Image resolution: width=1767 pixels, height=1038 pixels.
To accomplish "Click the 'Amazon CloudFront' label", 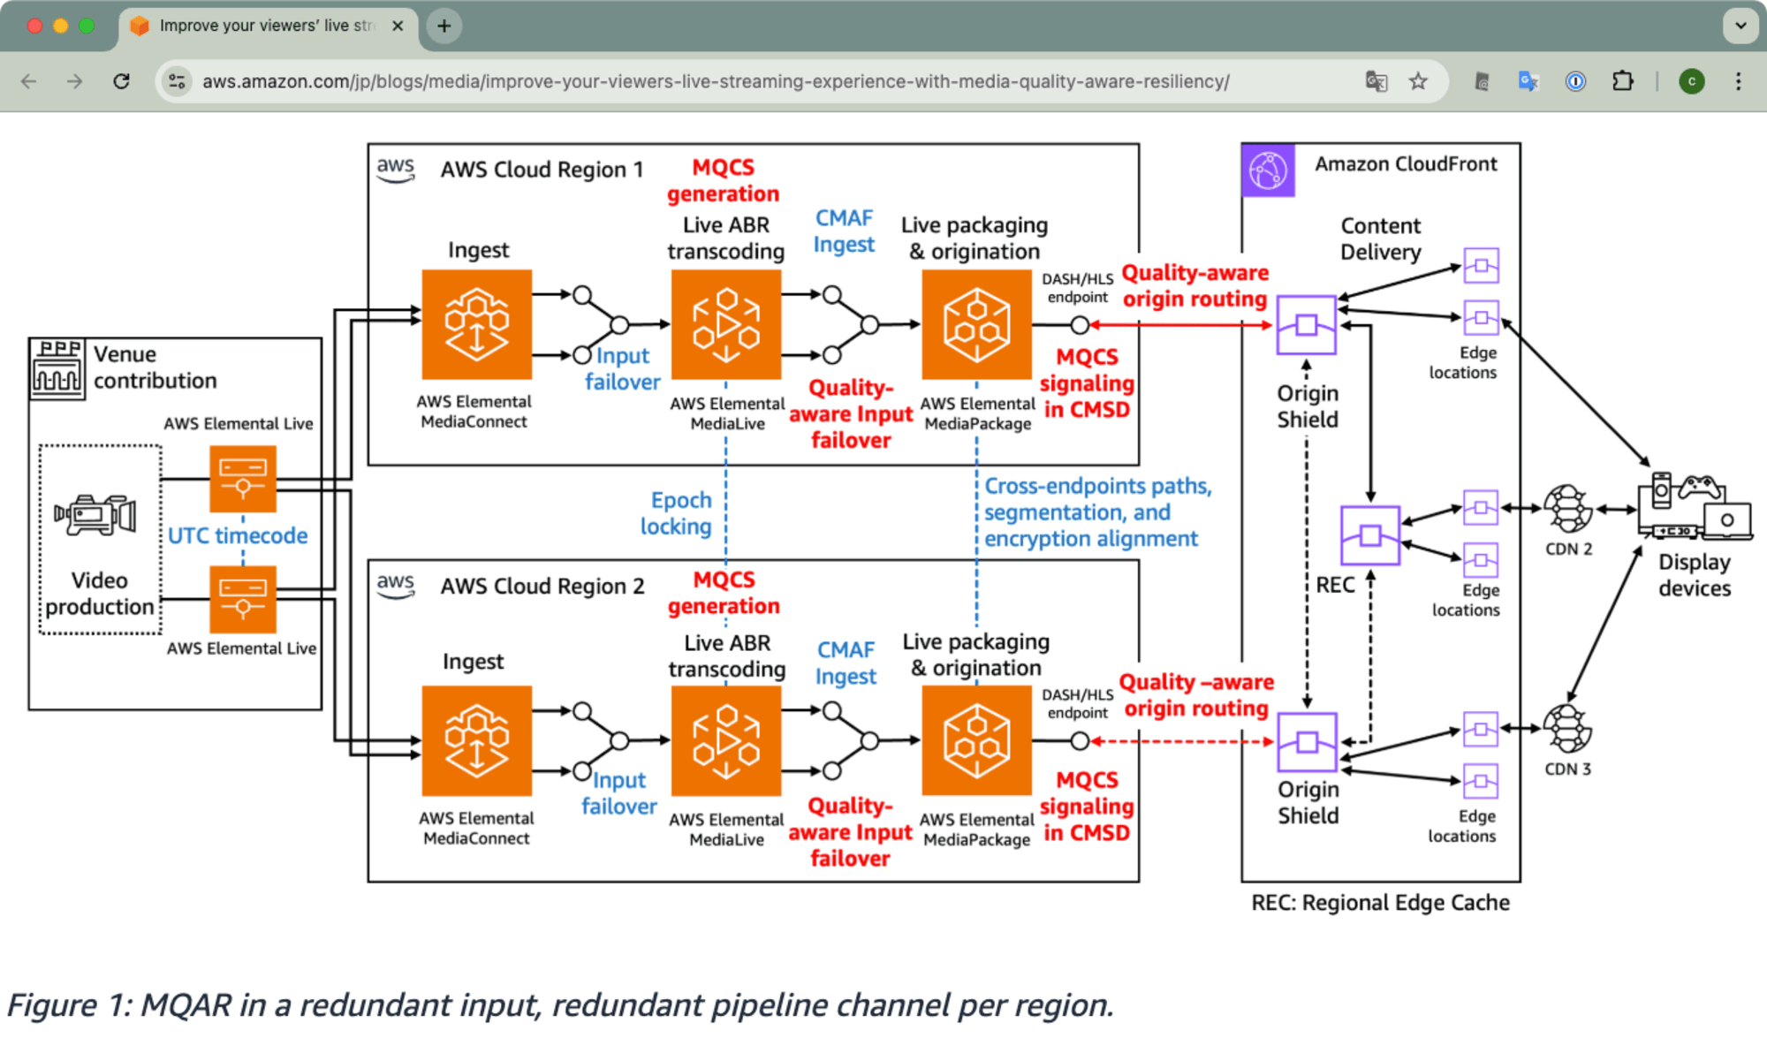I will point(1406,163).
